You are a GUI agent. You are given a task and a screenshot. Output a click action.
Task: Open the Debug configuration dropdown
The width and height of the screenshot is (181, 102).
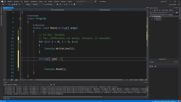click(x=29, y=5)
